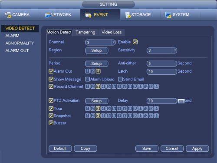Image resolution: width=217 pixels, height=163 pixels.
Task: Click the Save button
Action: (x=147, y=149)
